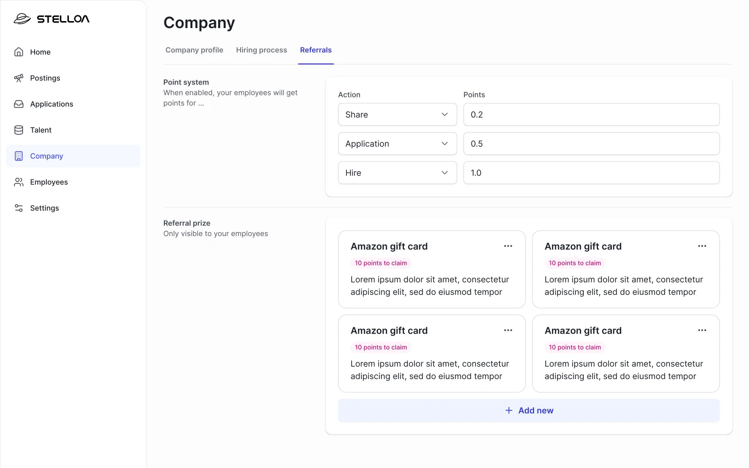Click the 10 points to claim badge

click(381, 263)
